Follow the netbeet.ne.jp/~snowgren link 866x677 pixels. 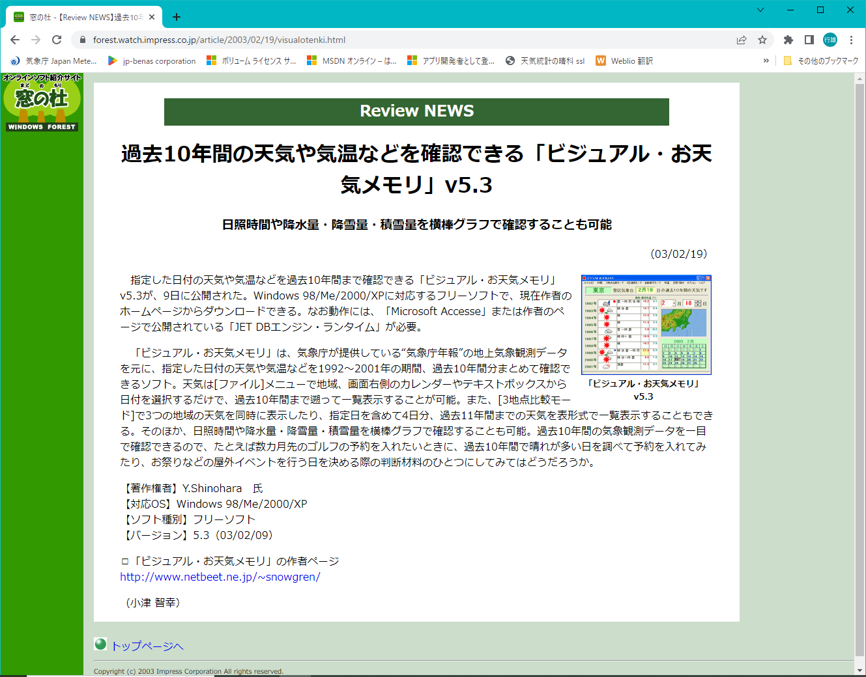coord(220,577)
